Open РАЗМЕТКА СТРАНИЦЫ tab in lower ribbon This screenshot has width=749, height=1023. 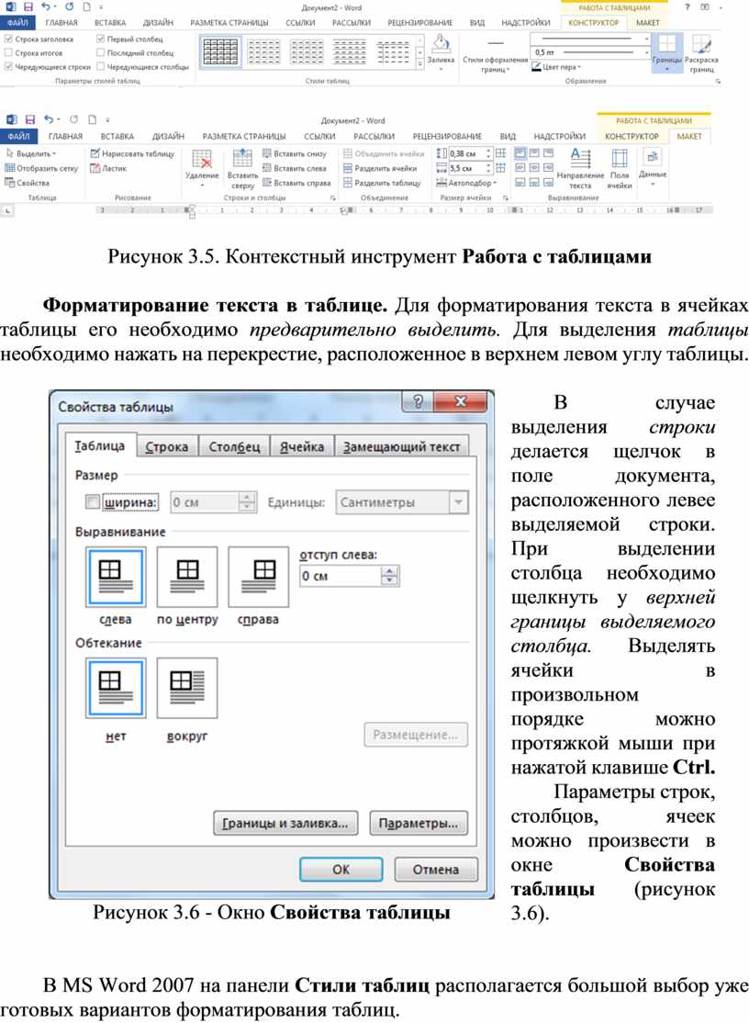pyautogui.click(x=244, y=136)
